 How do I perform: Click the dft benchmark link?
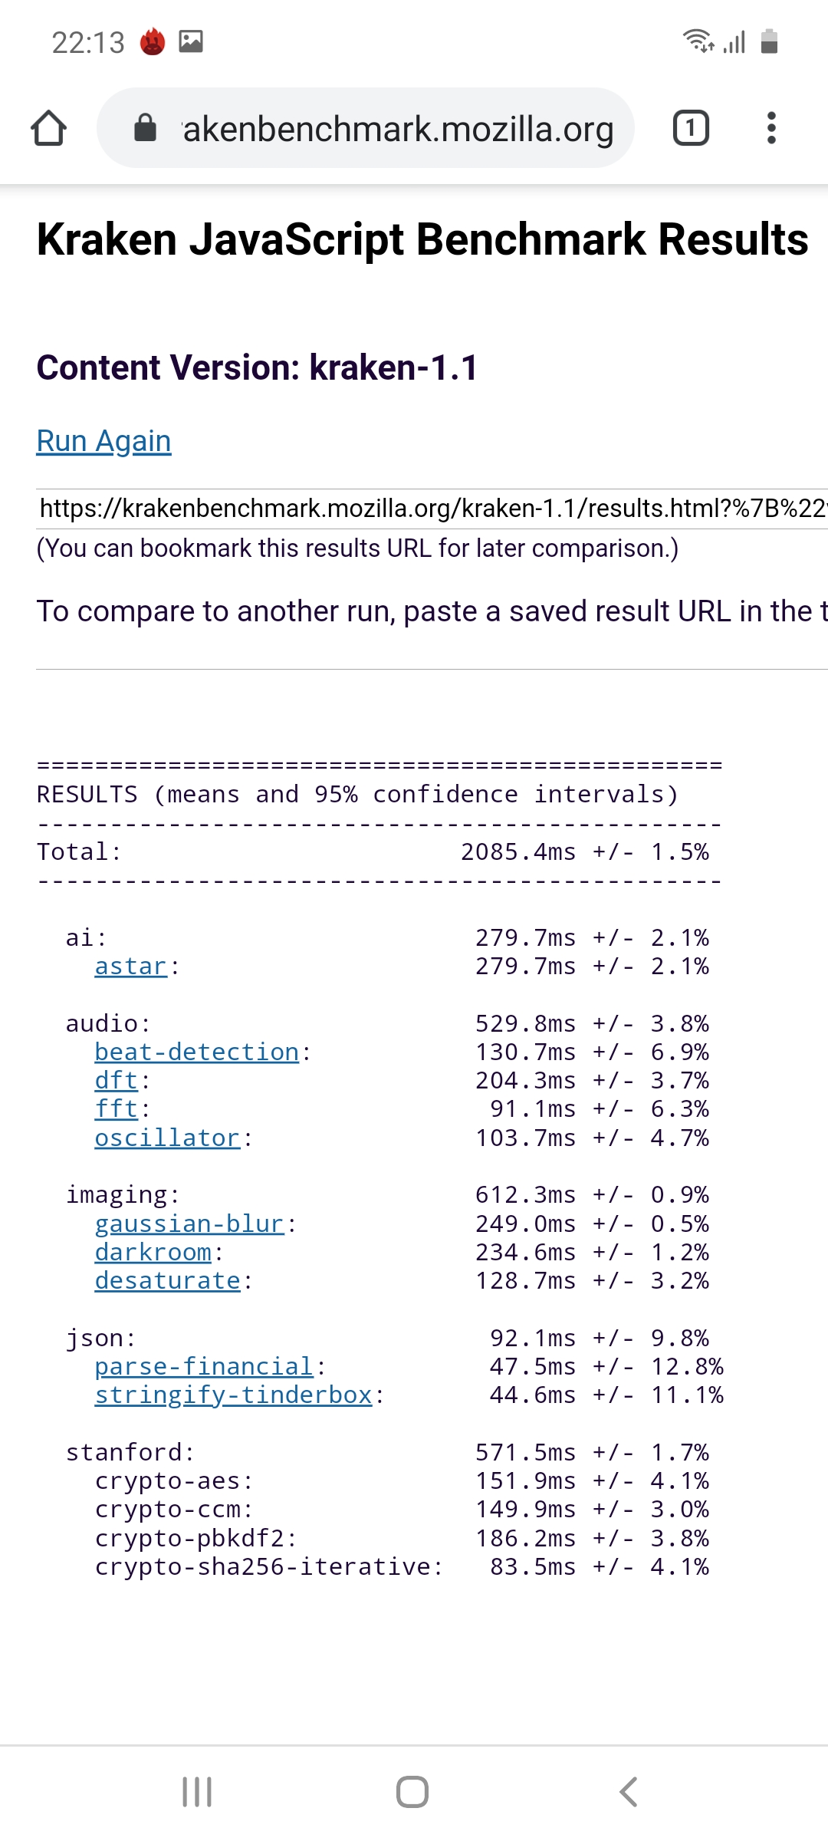pyautogui.click(x=116, y=1081)
